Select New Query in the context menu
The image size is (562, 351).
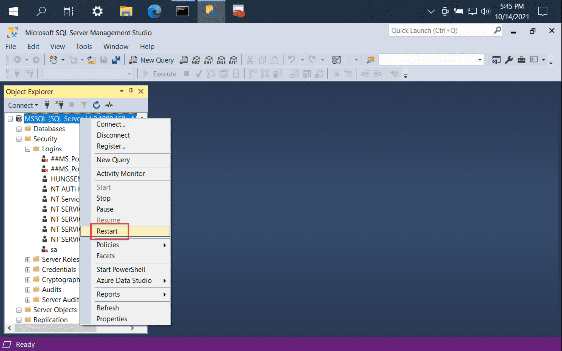coord(125,160)
